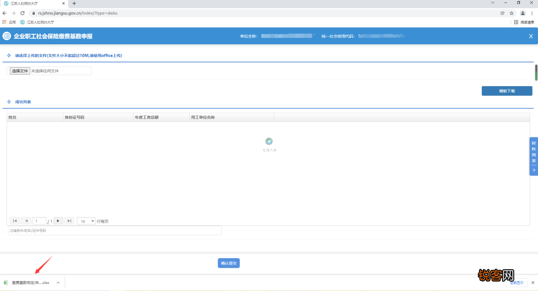The width and height of the screenshot is (538, 291).
Task: Expand the 材料列表 side panel
Action: coord(534,156)
